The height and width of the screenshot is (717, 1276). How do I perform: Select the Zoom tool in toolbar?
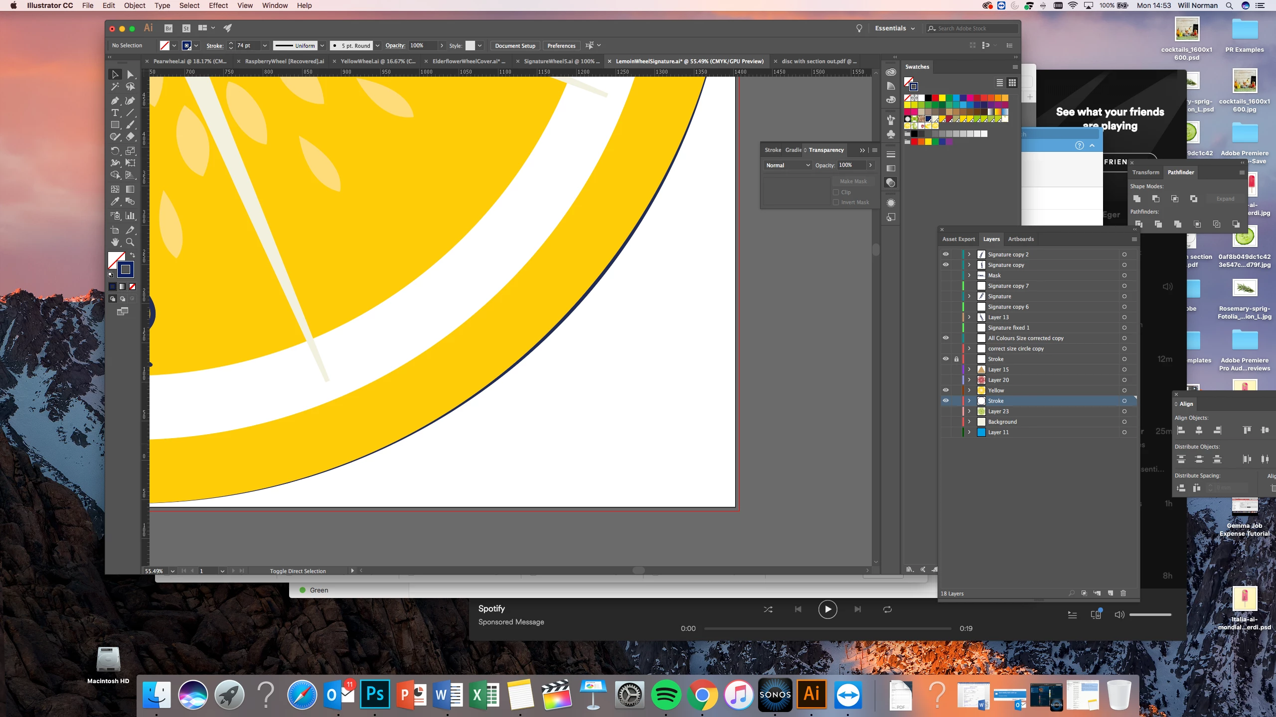click(x=130, y=242)
